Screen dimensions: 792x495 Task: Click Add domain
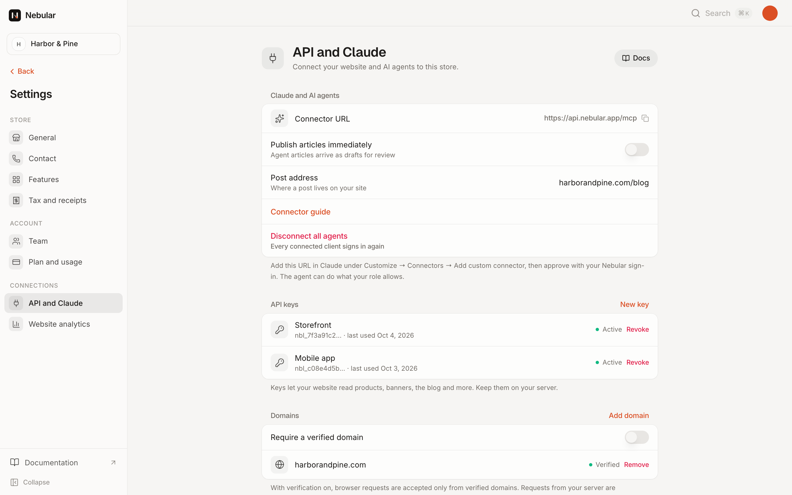[x=629, y=416]
